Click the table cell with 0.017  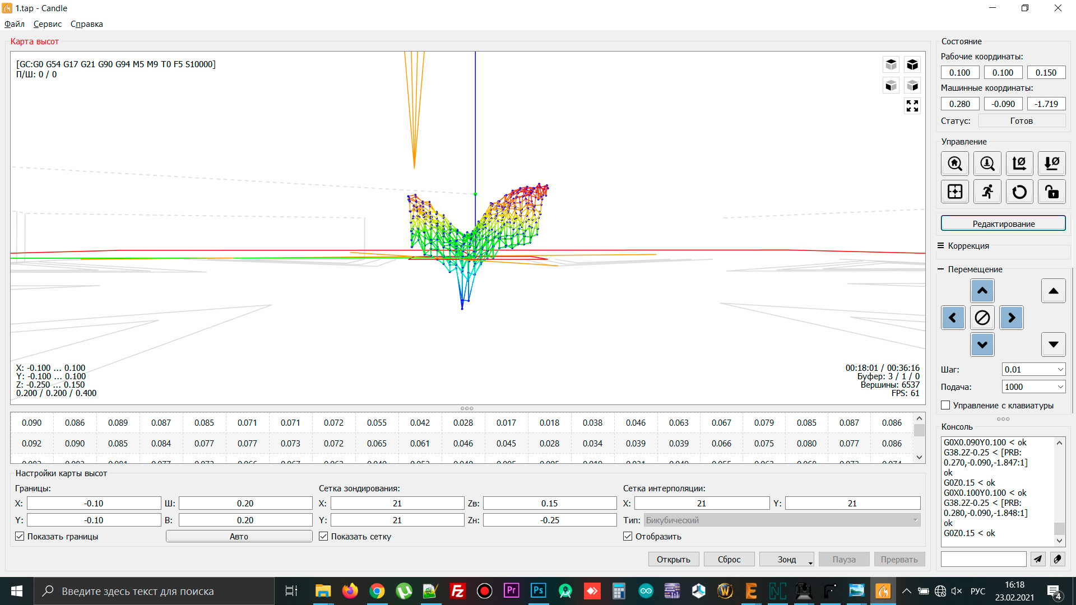pyautogui.click(x=506, y=423)
